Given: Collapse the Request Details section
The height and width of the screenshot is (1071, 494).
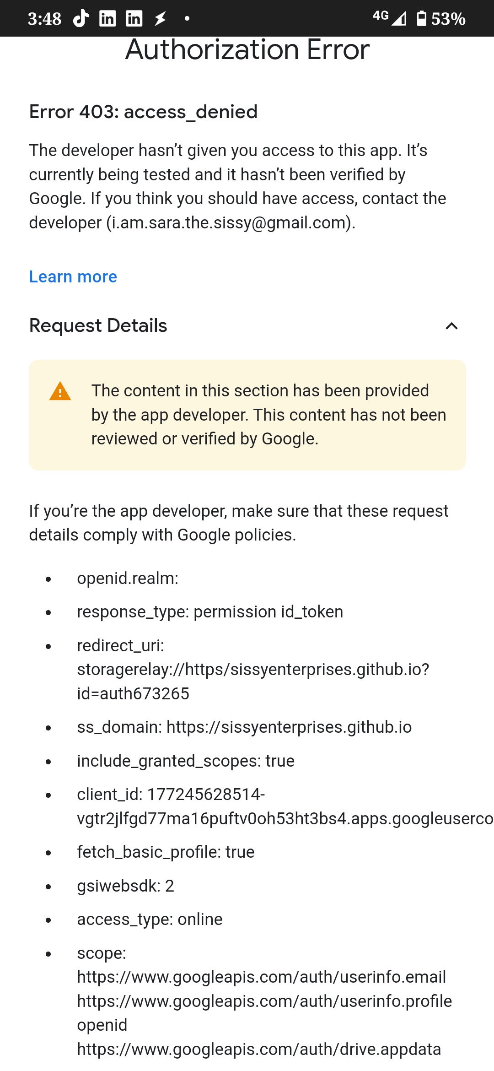Looking at the screenshot, I should (451, 326).
